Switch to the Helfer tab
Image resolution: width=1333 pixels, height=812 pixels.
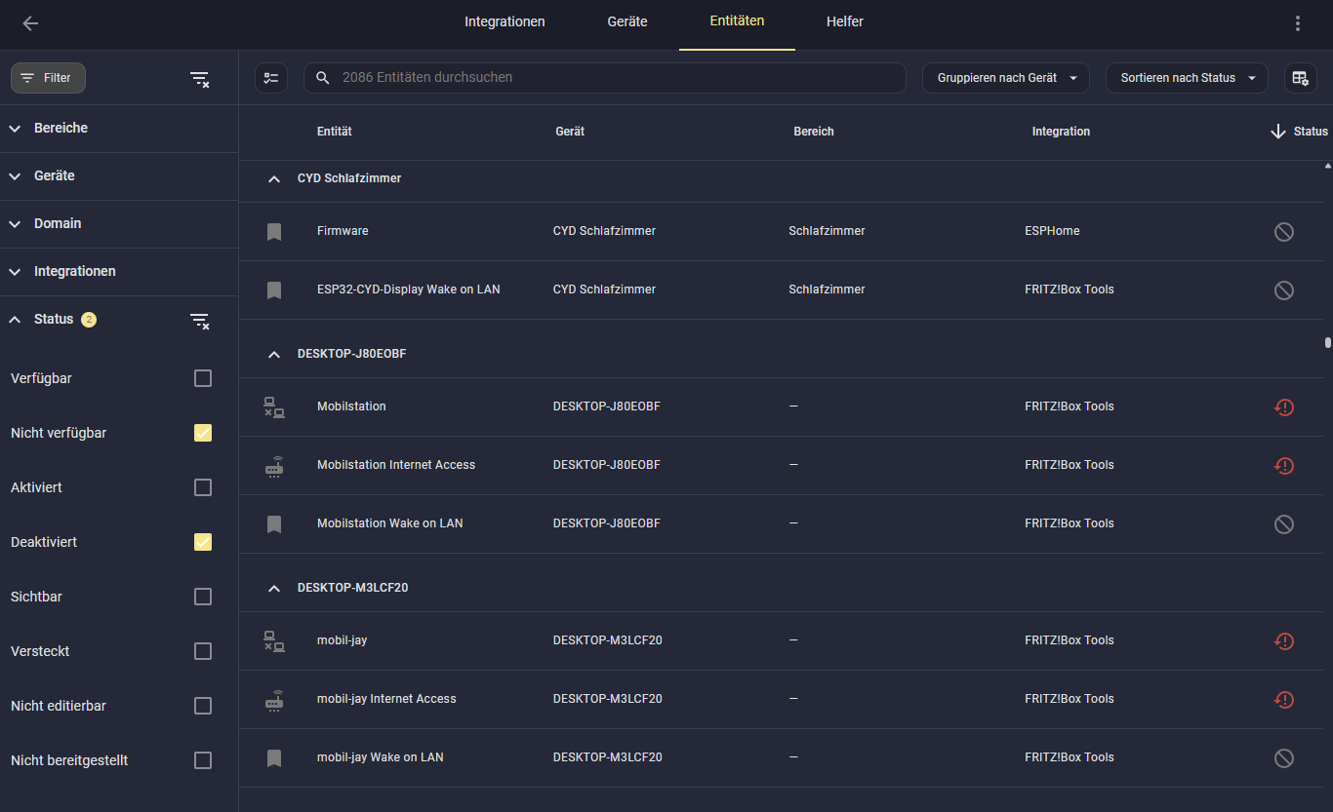pyautogui.click(x=844, y=22)
